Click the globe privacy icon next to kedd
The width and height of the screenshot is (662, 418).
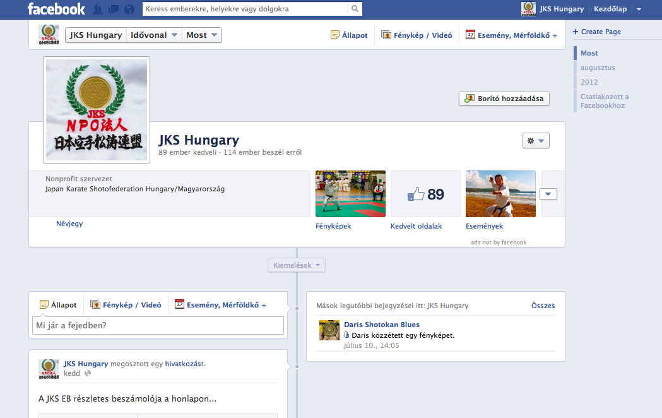88,373
